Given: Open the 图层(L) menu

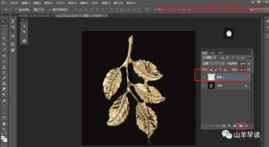Looking at the screenshot, I should coord(48,3).
